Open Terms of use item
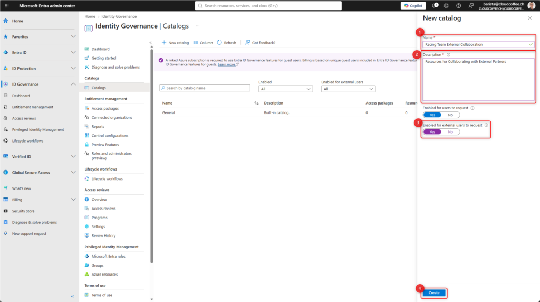 pyautogui.click(x=102, y=295)
